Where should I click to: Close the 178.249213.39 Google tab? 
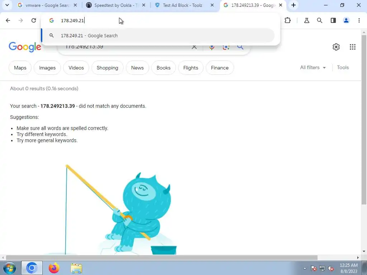click(x=281, y=5)
